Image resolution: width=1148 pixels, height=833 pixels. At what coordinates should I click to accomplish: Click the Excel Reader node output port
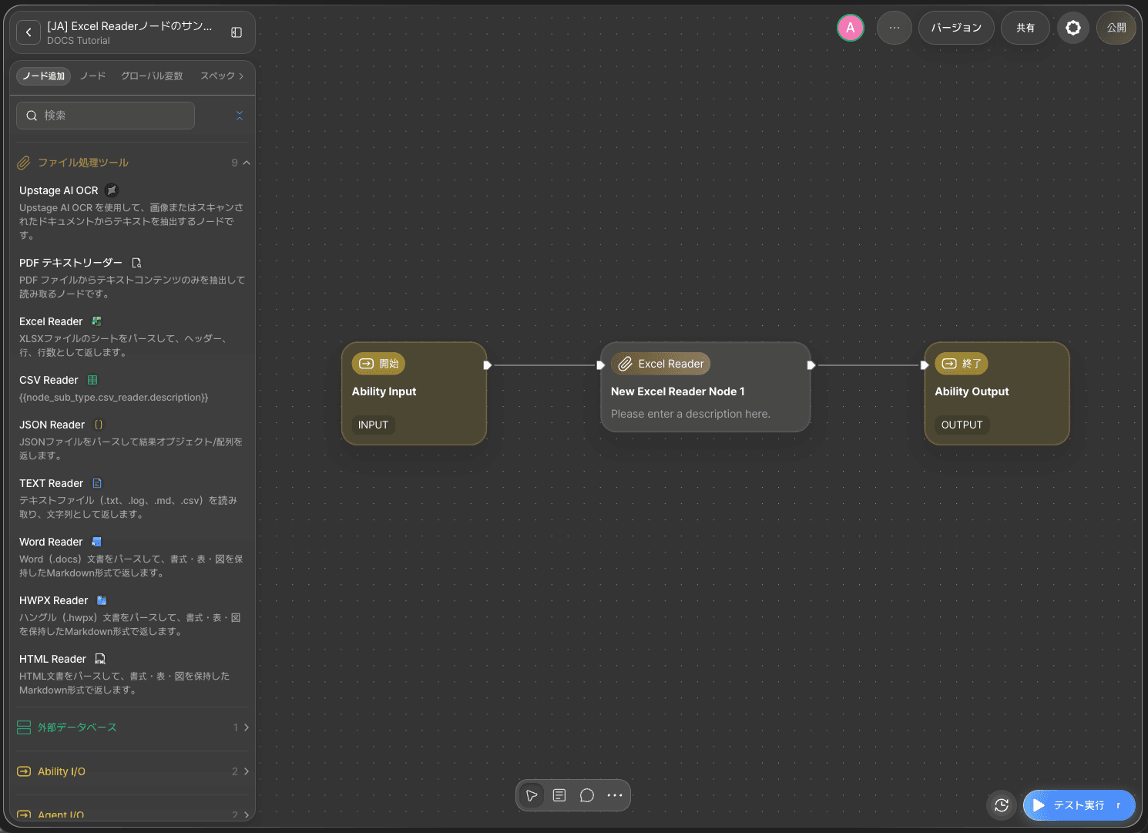pos(811,365)
